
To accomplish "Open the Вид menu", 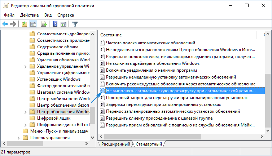I will (x=48, y=15).
